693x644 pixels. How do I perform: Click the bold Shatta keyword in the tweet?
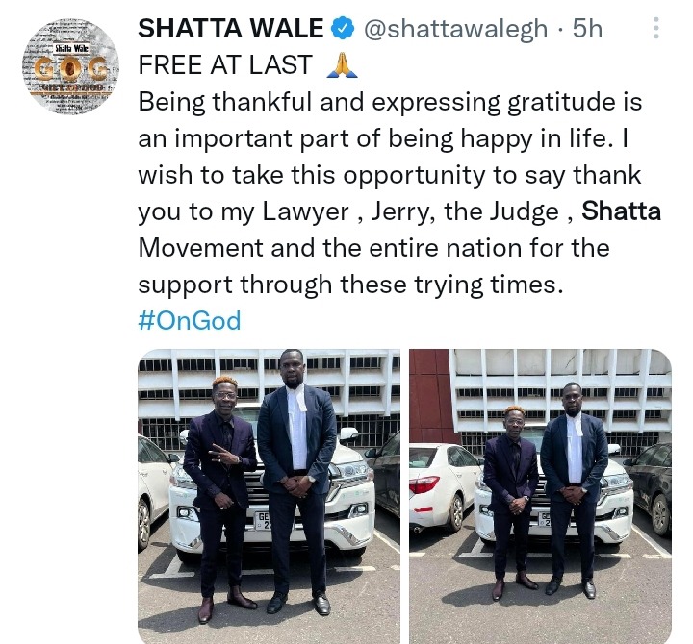(x=621, y=211)
